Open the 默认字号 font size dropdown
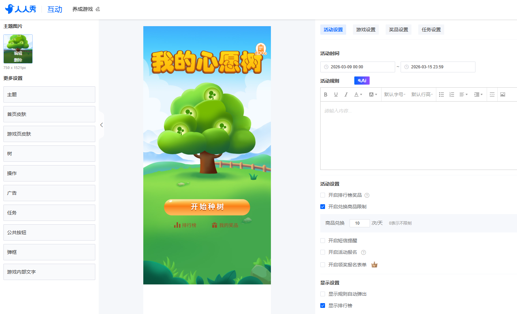This screenshot has width=517, height=314. click(394, 94)
